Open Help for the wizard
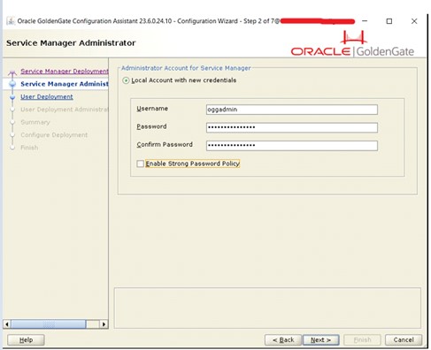Viewport: 431px width, 350px height. pos(26,340)
